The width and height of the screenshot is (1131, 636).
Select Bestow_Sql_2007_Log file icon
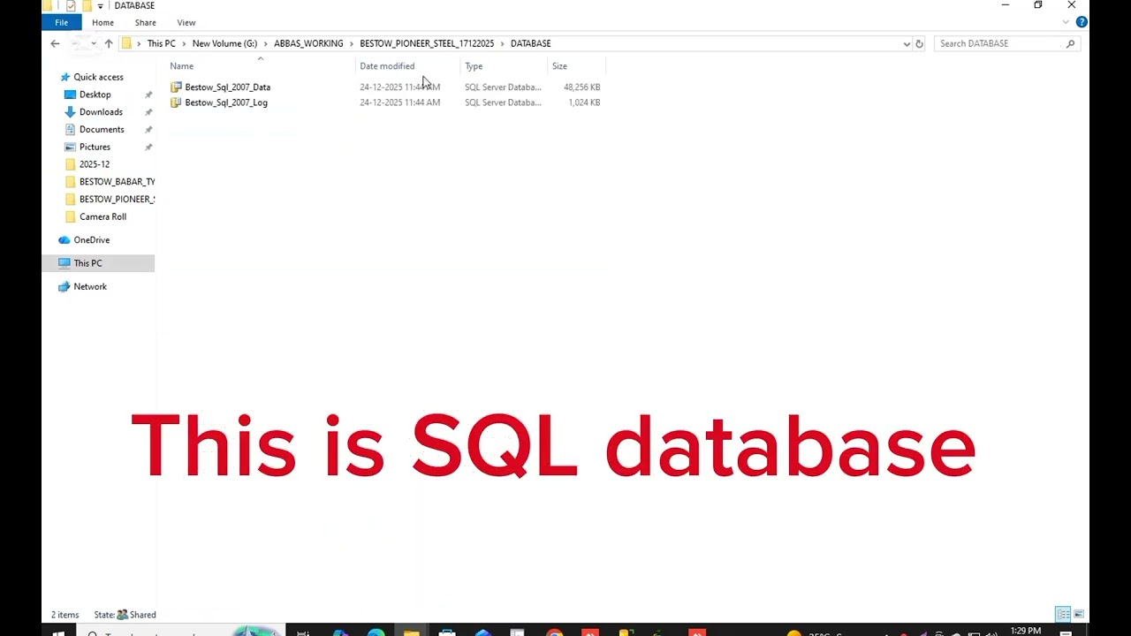click(176, 102)
